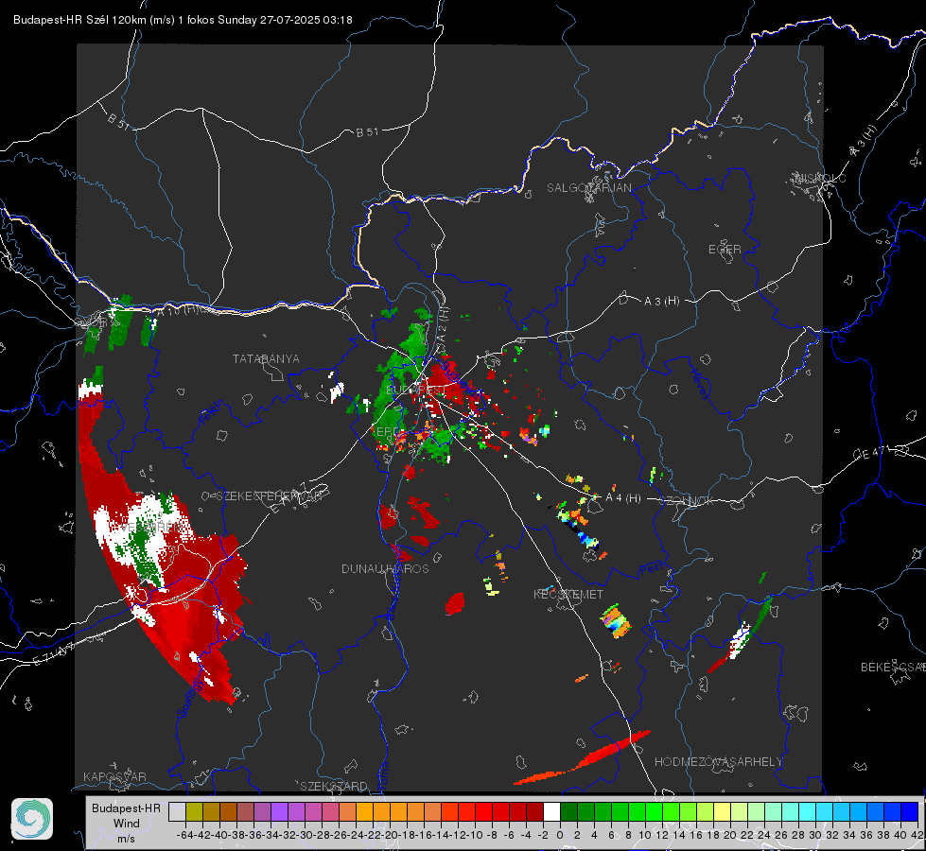
Task: Select the BÉKÉSCSABA label at right edge
Action: click(893, 668)
